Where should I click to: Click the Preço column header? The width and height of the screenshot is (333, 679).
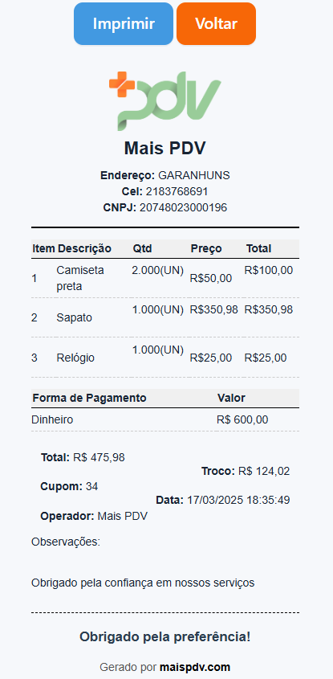[206, 248]
